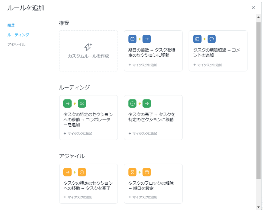Click マイタスクに追加 in タスクを完了 card
This screenshot has height=210, width=263.
tap(78, 197)
